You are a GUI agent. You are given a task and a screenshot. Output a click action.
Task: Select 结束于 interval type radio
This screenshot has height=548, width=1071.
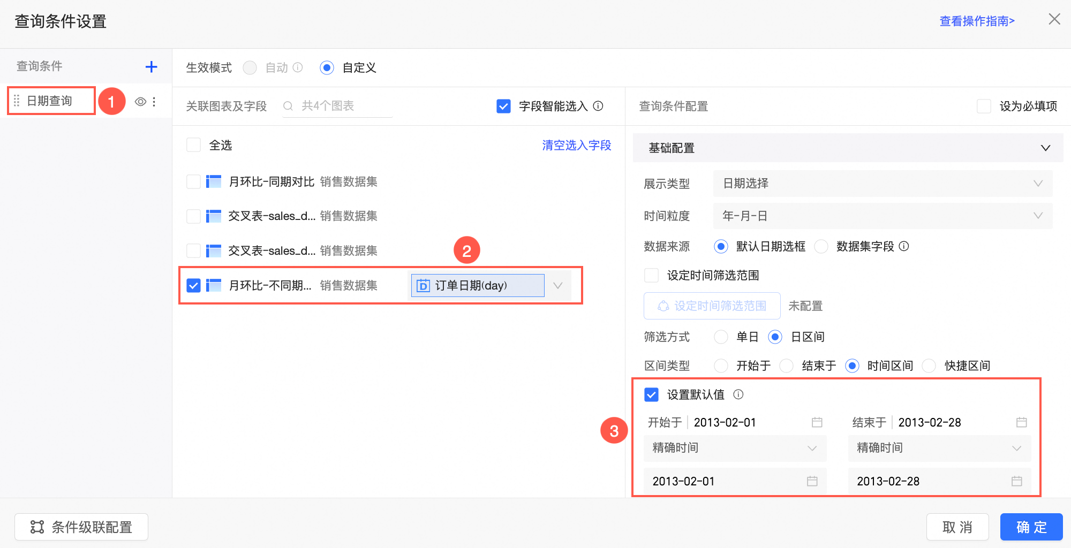786,366
